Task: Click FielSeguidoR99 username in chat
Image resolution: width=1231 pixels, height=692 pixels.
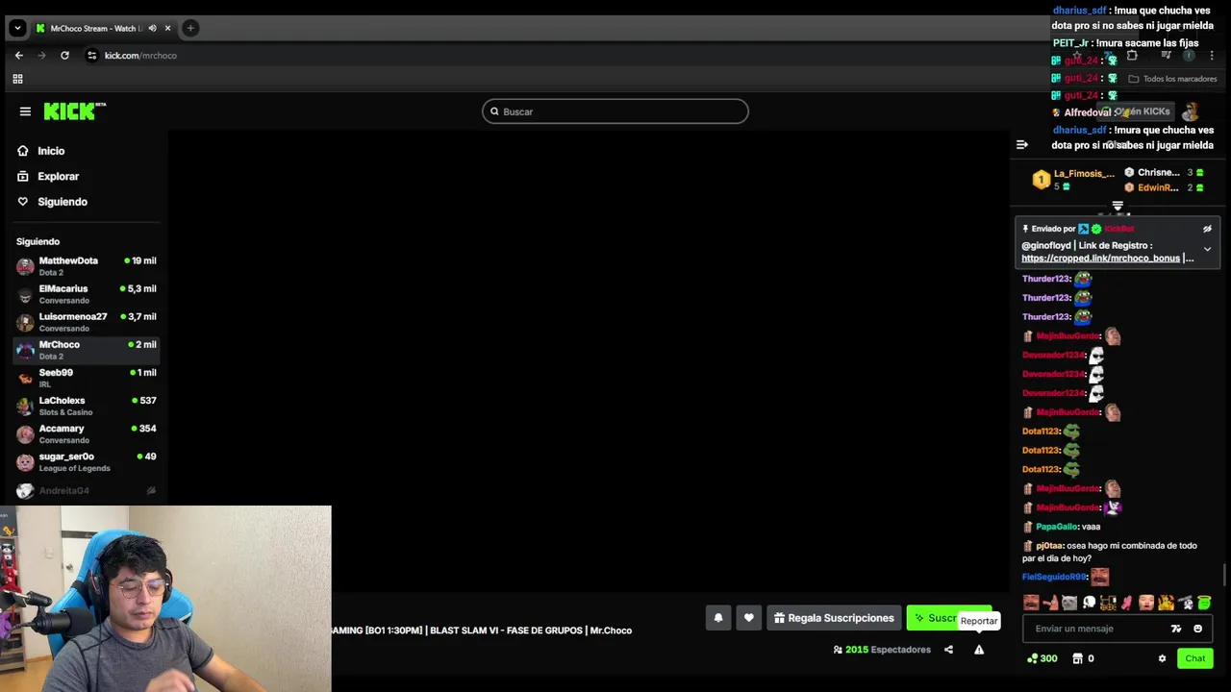Action: pyautogui.click(x=1054, y=577)
